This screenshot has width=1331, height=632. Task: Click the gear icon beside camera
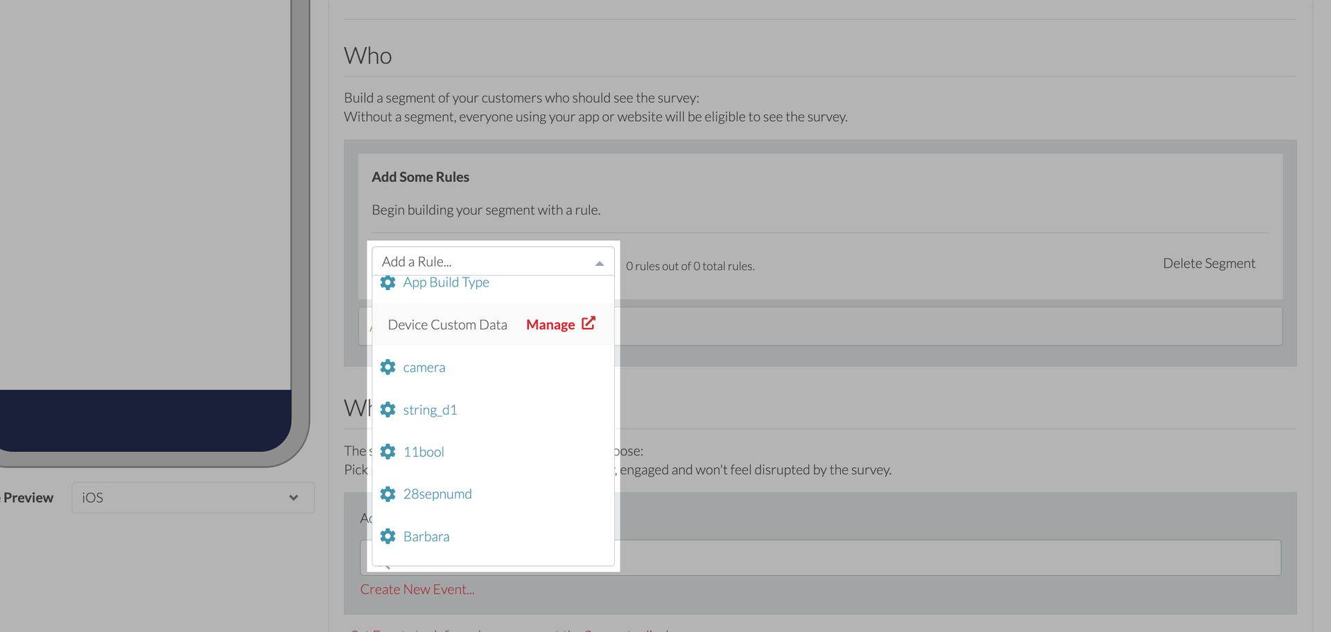coord(388,367)
